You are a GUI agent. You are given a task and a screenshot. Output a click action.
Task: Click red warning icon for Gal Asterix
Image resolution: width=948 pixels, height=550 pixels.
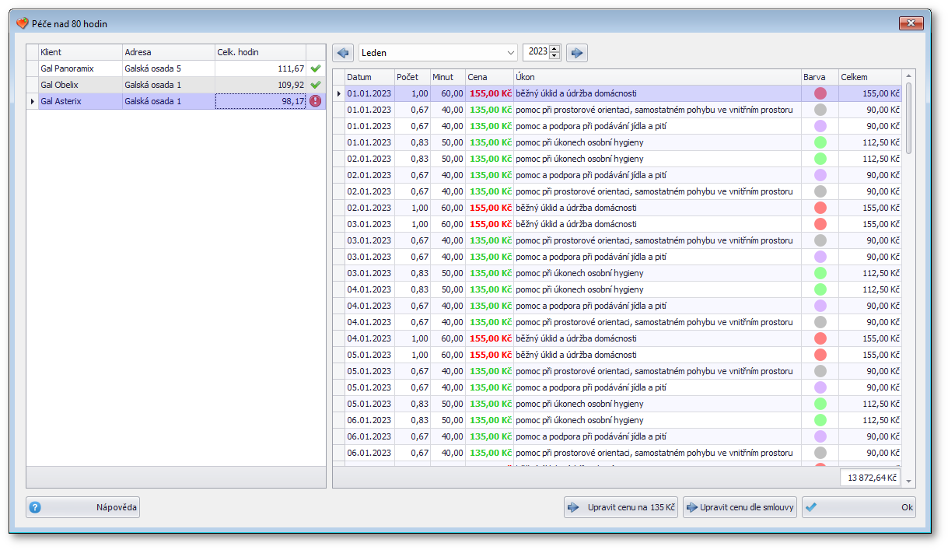(x=315, y=101)
